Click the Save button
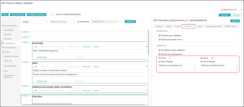The image size is (244, 107). [x=5, y=15]
